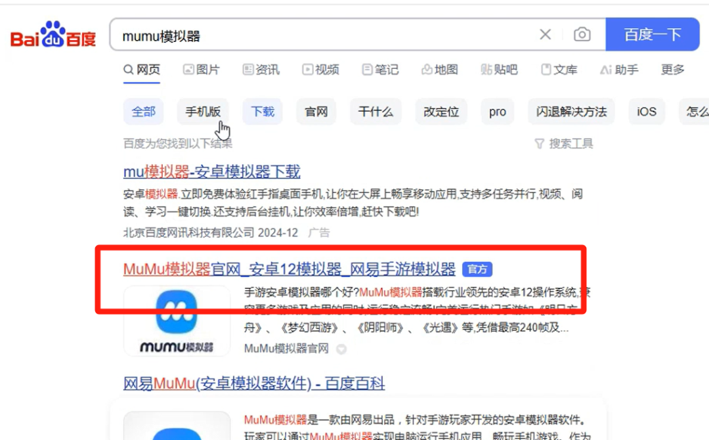The image size is (709, 440).
Task: Switch to the 文库 tab
Action: tap(559, 70)
